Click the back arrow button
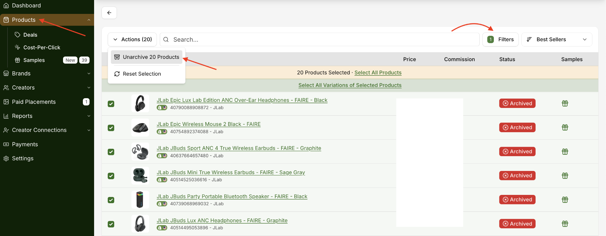Screen dimensions: 606x236 109,13
